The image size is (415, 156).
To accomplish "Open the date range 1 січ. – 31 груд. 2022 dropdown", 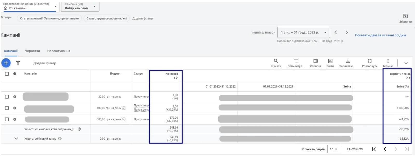I will (303, 32).
